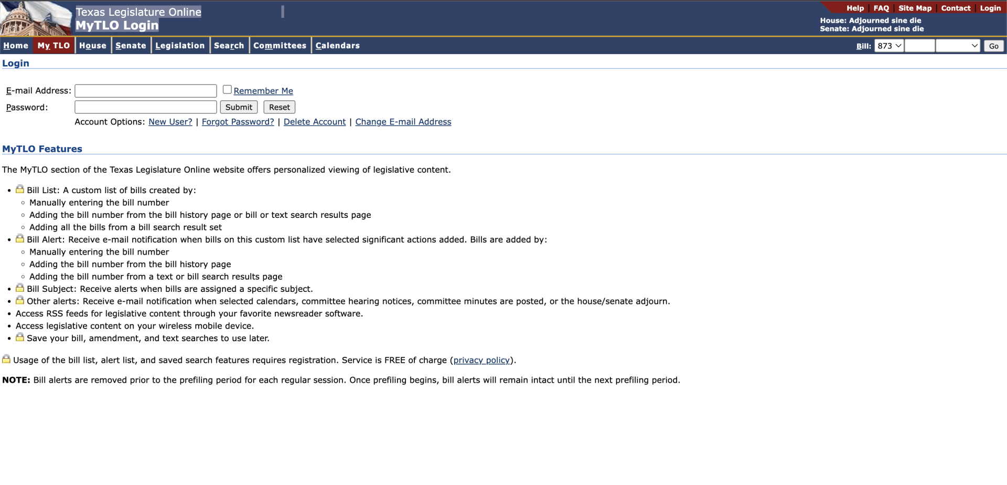This screenshot has width=1007, height=485.
Task: Click the lock icon beside Save your bill
Action: [20, 337]
